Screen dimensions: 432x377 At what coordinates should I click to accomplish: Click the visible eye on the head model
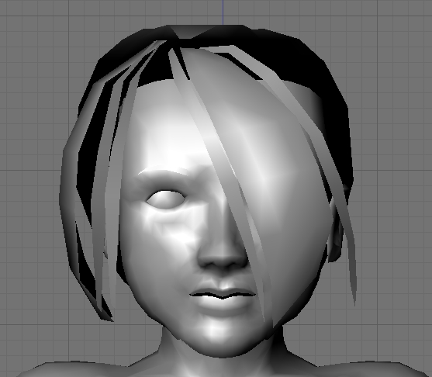click(x=165, y=199)
